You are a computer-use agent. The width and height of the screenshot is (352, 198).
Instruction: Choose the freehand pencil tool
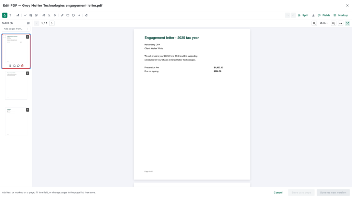coord(62,15)
